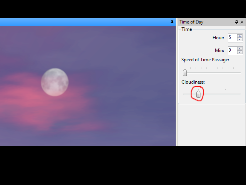The image size is (246, 185).
Task: Click the moon in the sky viewport
Action: tap(55, 82)
